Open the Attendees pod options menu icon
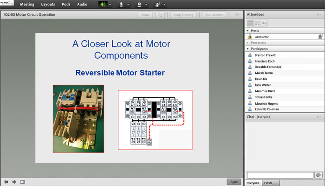325x186 pixels. [318, 15]
